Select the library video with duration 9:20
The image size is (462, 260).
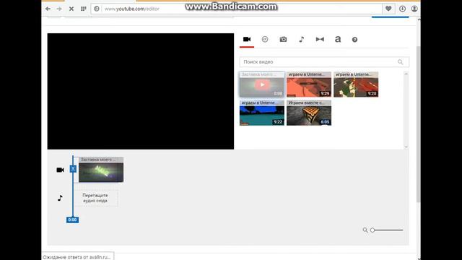pos(356,84)
